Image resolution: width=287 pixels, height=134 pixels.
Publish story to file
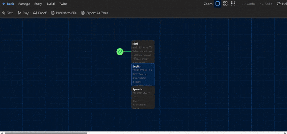click(64, 13)
